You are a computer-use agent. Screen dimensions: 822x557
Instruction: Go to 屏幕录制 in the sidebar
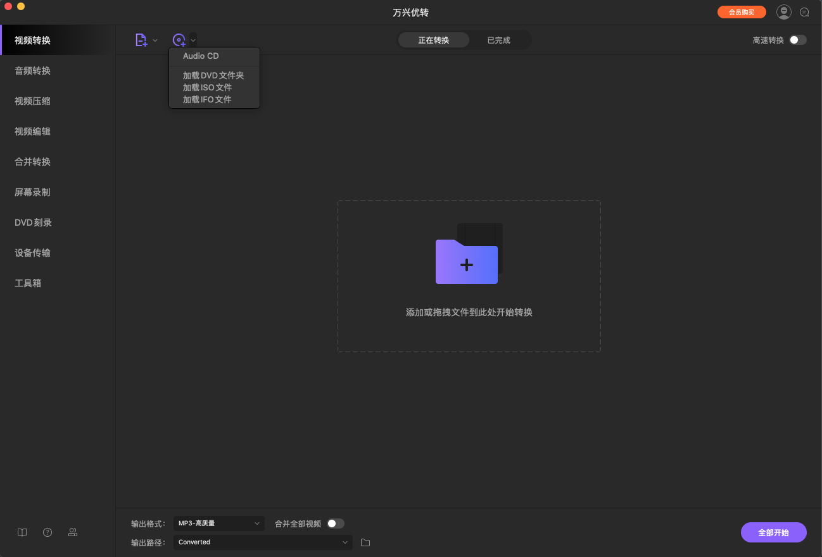click(x=32, y=192)
